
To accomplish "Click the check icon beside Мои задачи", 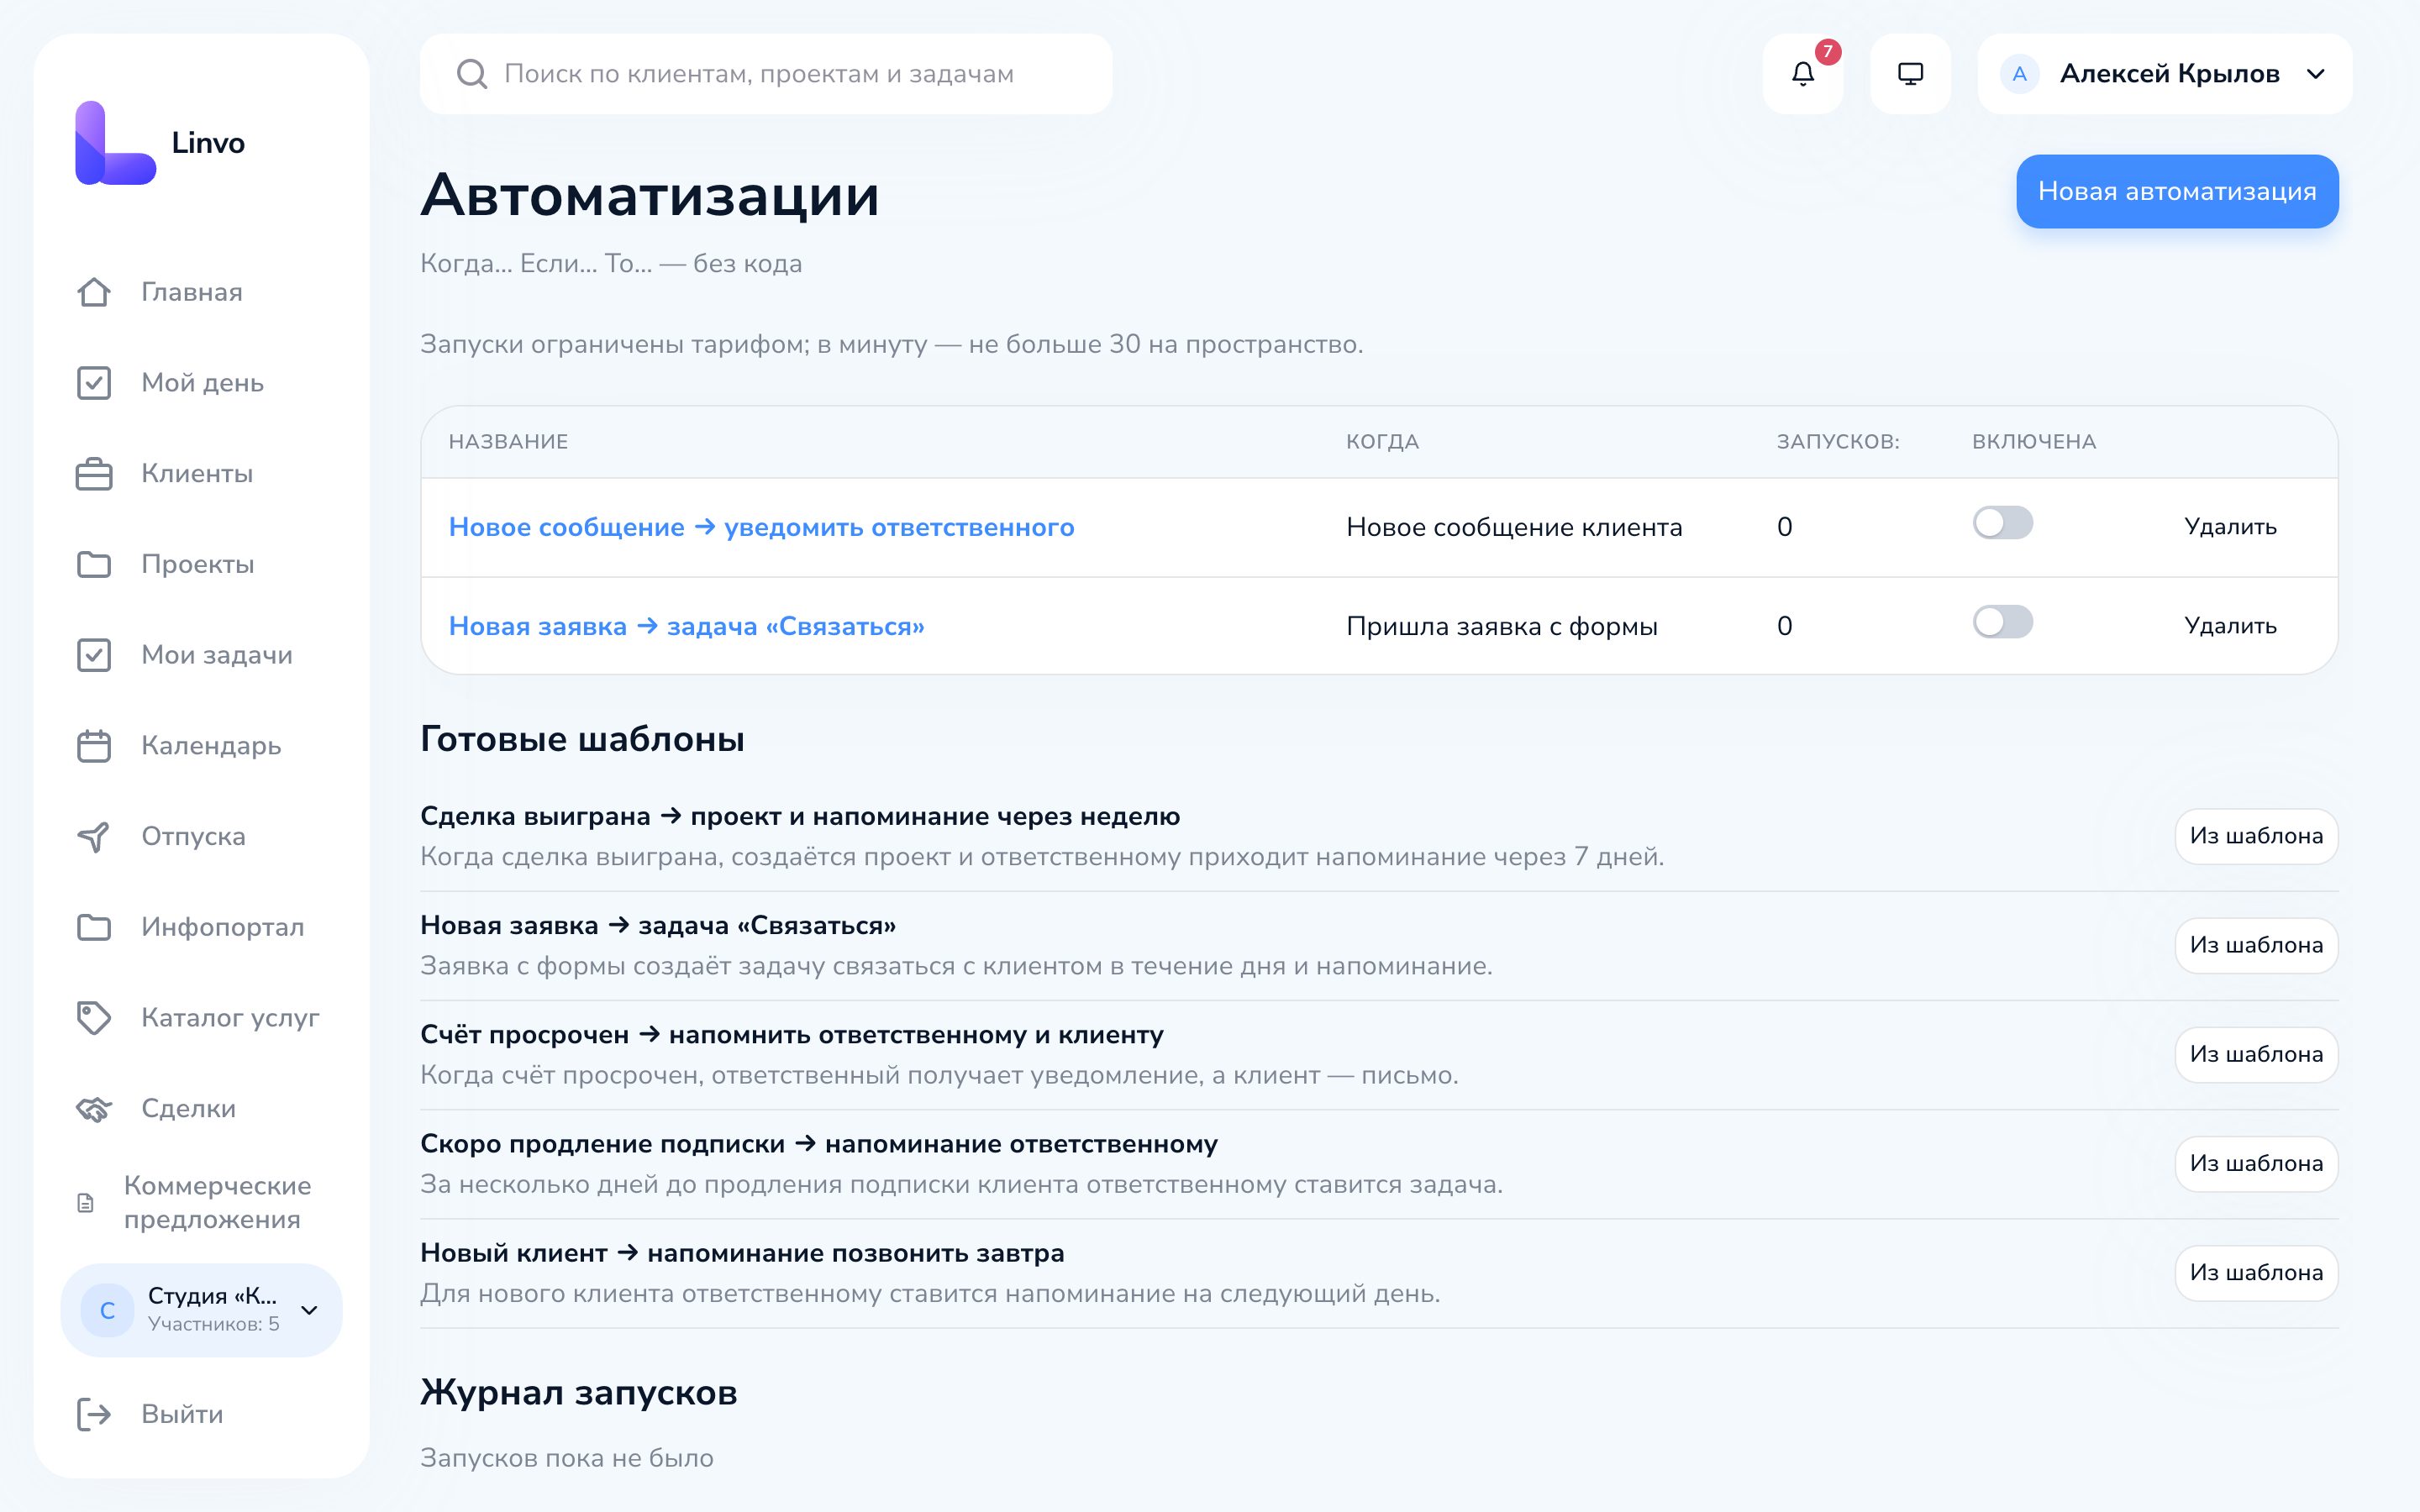I will [94, 655].
